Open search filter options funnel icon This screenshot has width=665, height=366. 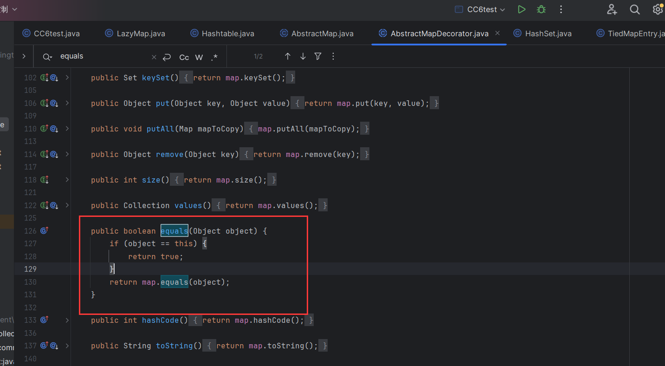click(318, 56)
